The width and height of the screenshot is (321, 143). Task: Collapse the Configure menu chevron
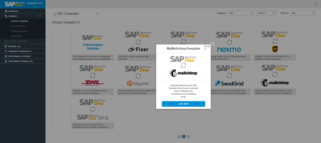(x=40, y=16)
